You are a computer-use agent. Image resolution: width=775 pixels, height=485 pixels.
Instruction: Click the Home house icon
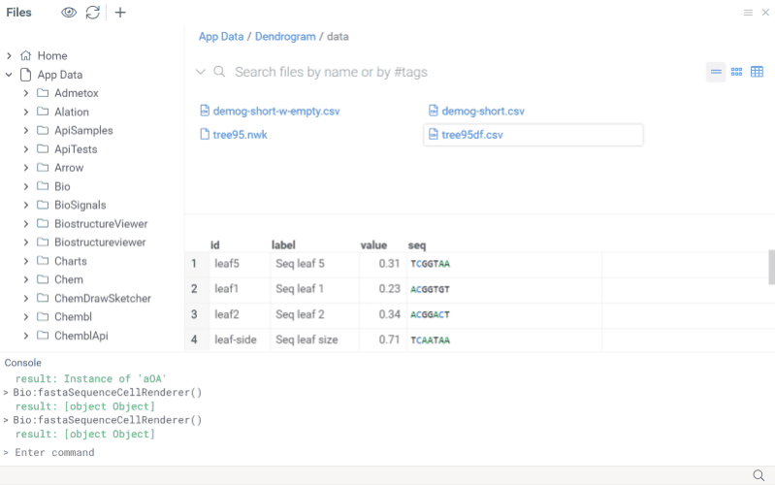[25, 55]
